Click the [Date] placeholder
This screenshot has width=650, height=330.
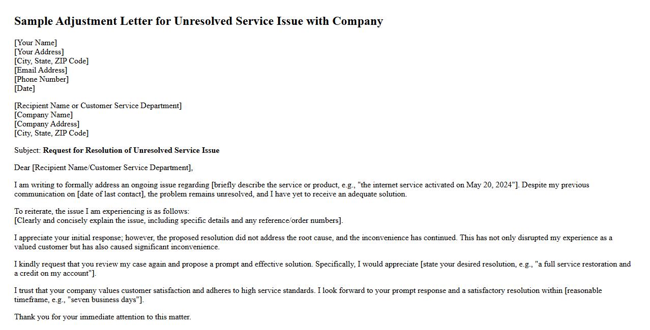[24, 88]
